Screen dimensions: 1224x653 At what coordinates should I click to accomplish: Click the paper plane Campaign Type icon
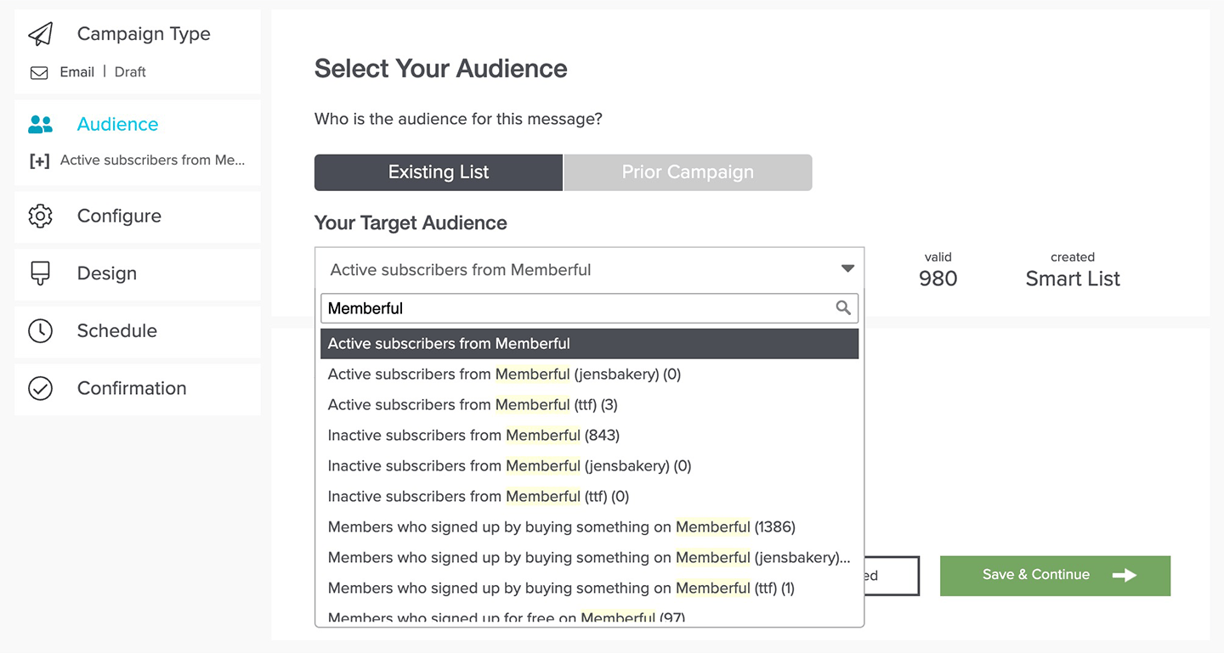coord(41,34)
